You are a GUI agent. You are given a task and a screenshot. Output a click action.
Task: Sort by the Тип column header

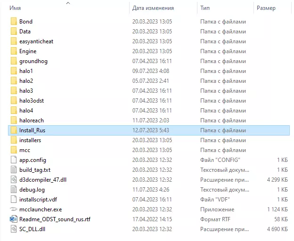tap(205, 8)
